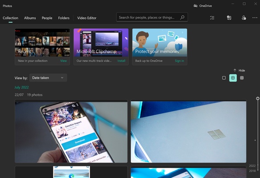Jump to 2018 on the timeline
This screenshot has width=260, height=178.
click(x=252, y=171)
